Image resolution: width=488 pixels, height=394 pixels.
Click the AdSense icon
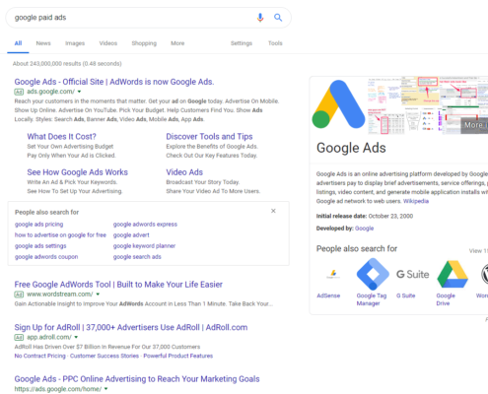point(333,274)
